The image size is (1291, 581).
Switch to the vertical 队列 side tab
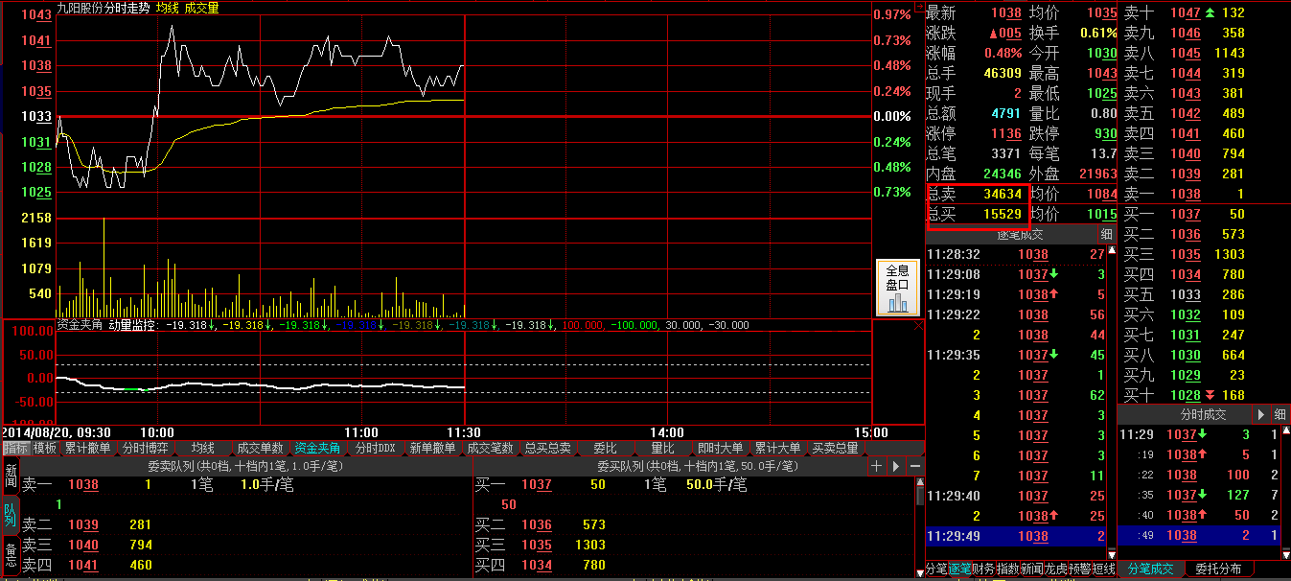pos(11,514)
